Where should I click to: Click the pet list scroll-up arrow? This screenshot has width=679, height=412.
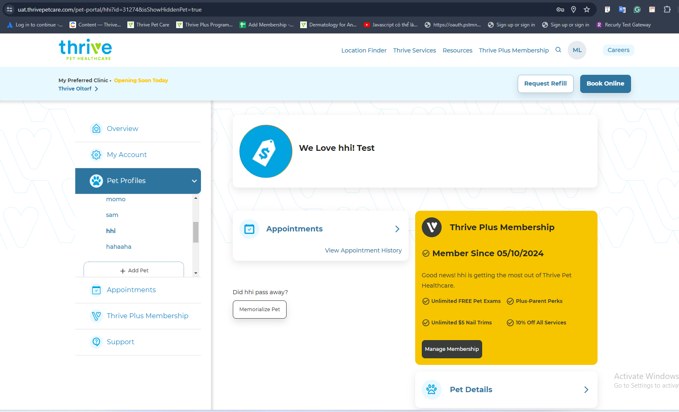click(x=196, y=198)
